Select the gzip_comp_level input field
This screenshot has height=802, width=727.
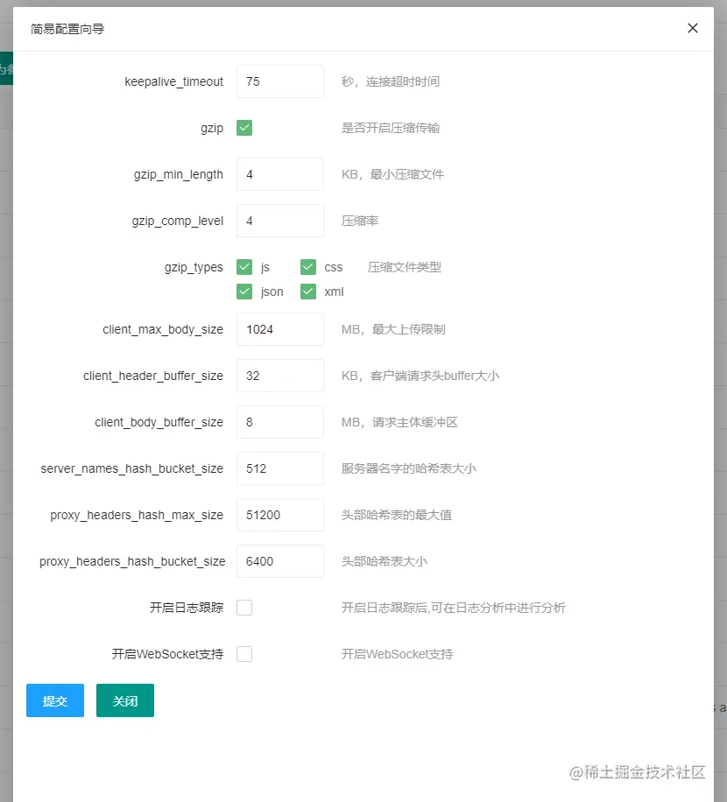tap(280, 220)
